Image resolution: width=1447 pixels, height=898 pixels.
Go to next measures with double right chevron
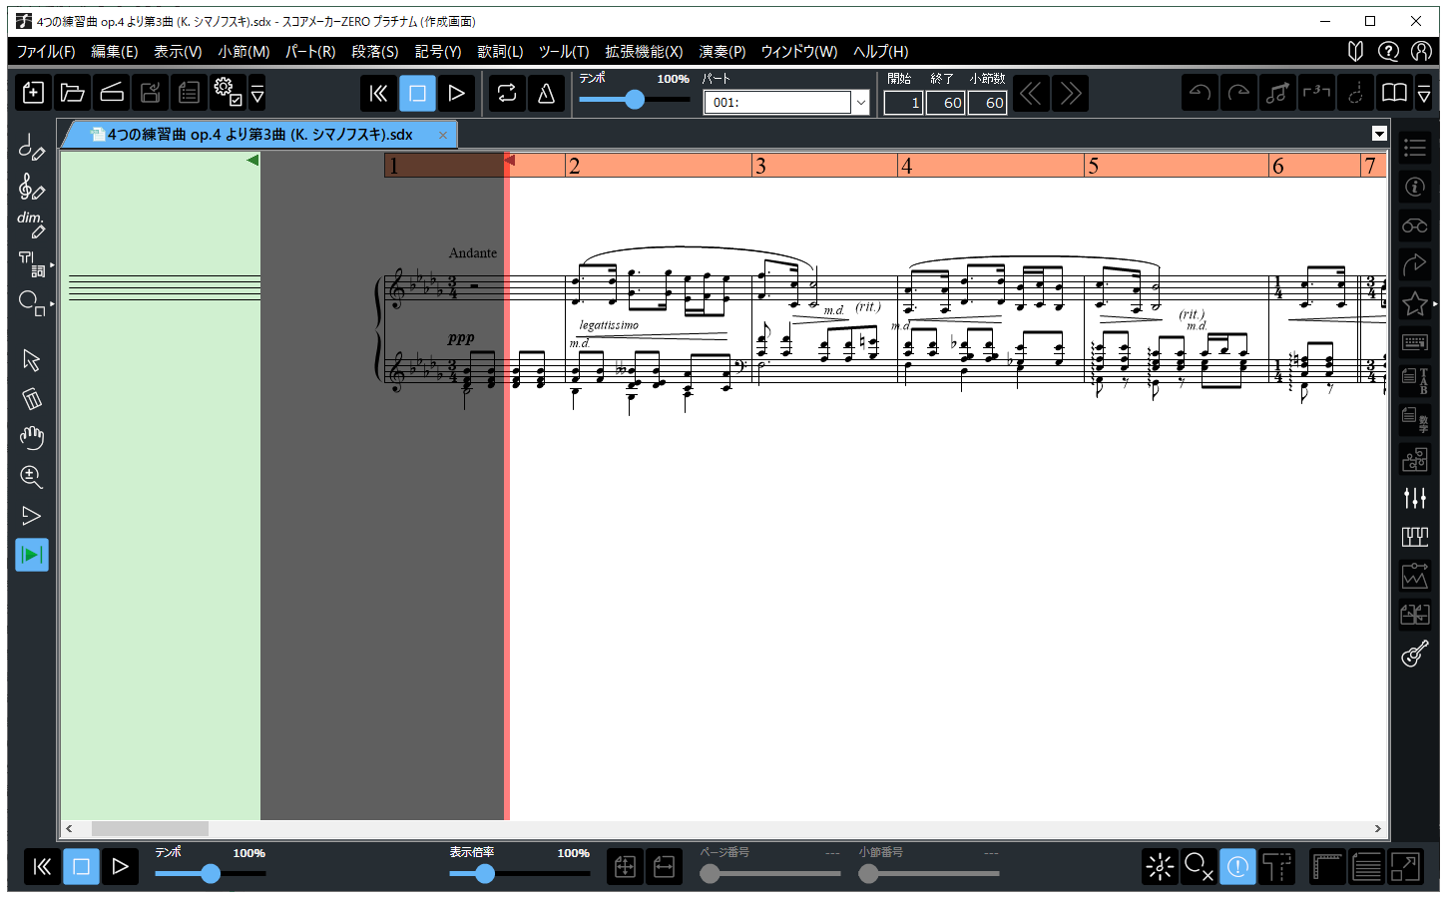(x=1070, y=93)
